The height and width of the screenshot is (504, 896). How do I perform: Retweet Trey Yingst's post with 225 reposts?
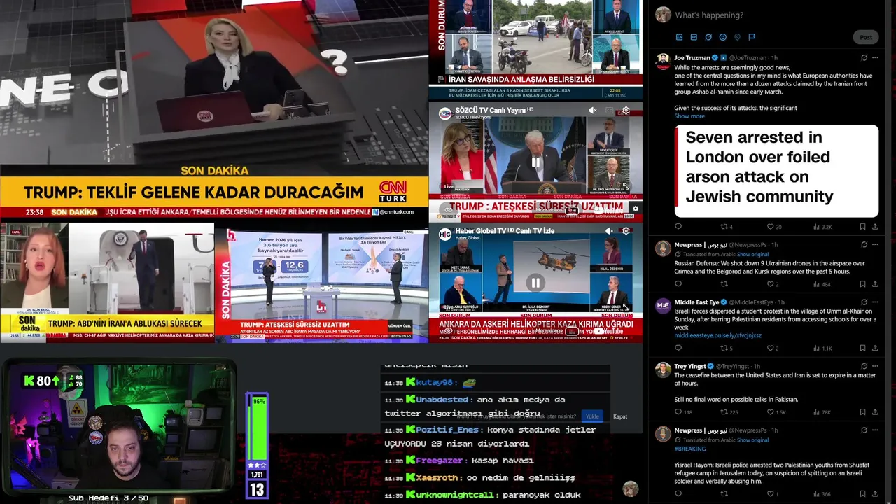tap(729, 412)
